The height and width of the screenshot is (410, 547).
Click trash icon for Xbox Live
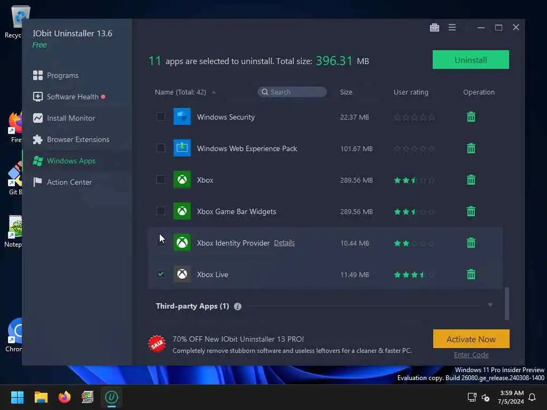[x=471, y=274]
